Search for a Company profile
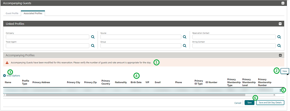290x111 pixels. [93, 37]
